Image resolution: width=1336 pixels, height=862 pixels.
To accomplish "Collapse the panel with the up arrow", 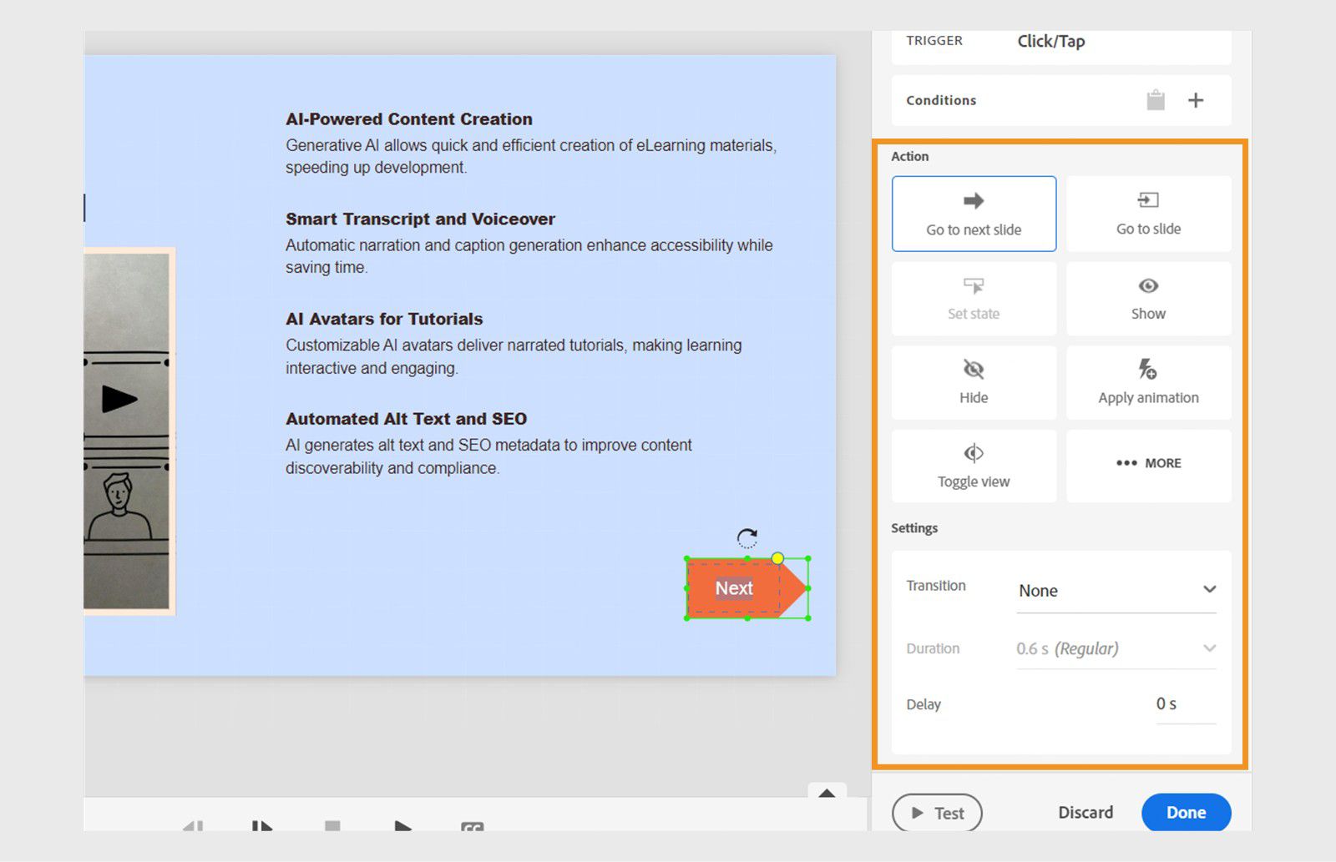I will tap(827, 794).
